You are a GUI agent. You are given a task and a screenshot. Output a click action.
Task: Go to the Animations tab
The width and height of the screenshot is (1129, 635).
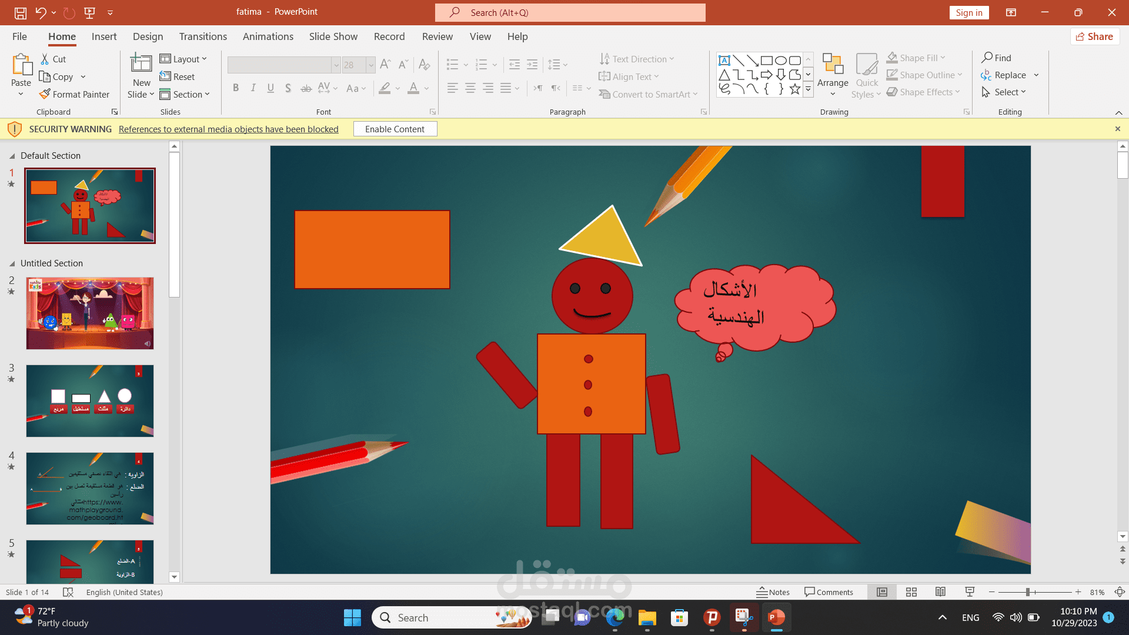click(x=268, y=36)
